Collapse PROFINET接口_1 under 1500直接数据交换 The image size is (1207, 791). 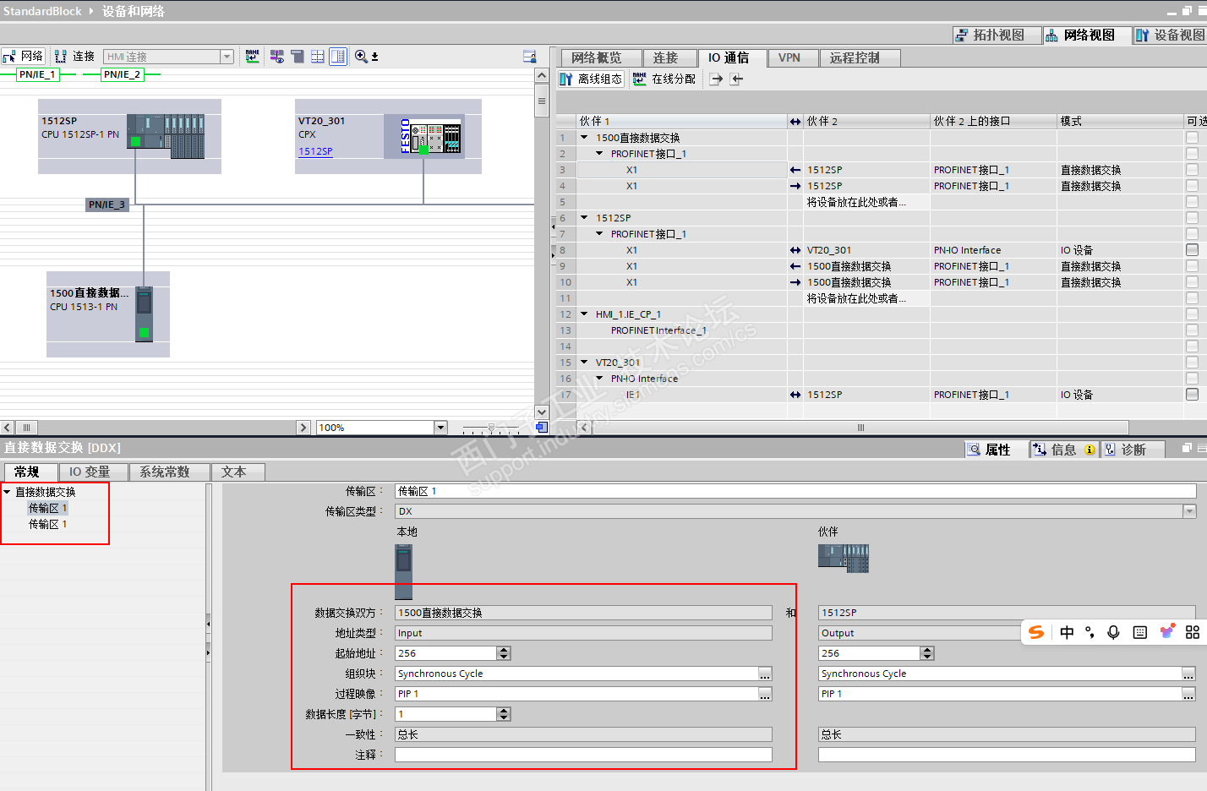click(x=599, y=153)
